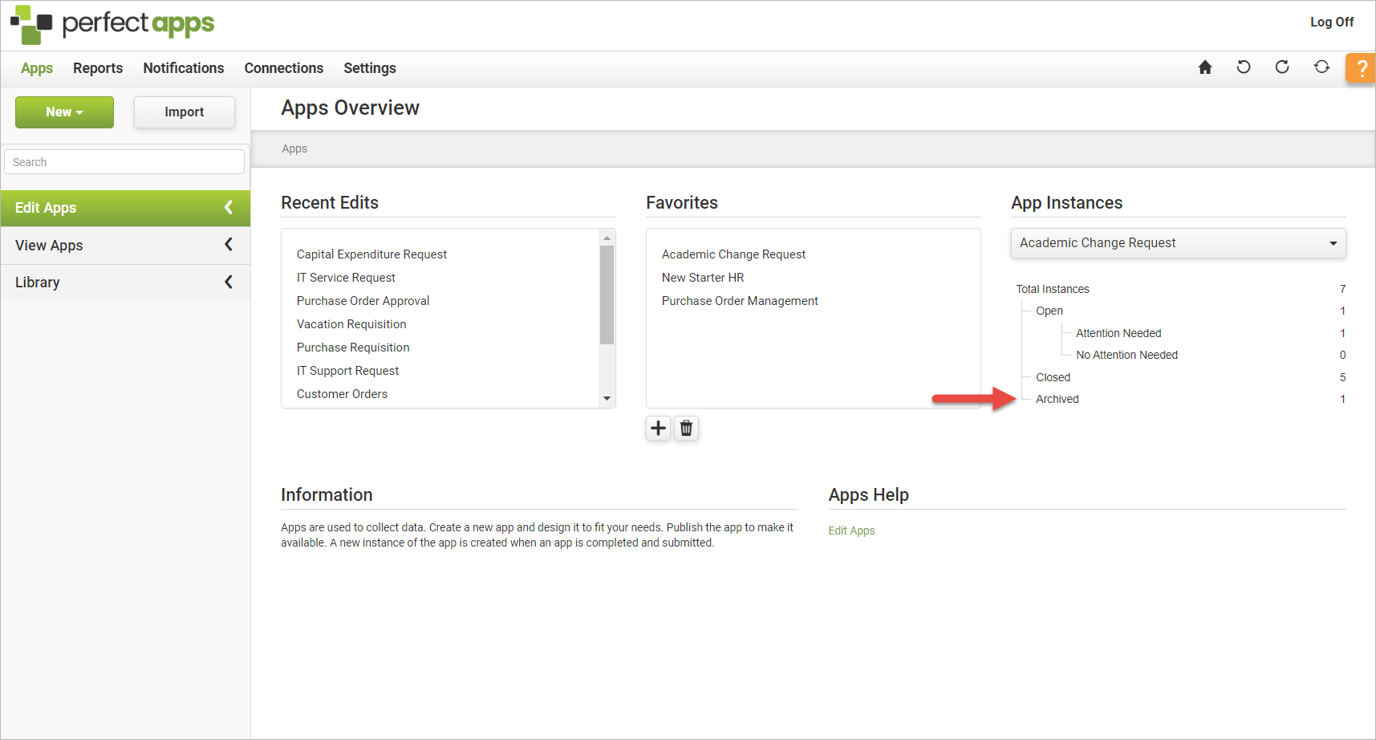Click into the Search field
The image size is (1376, 740).
point(124,162)
